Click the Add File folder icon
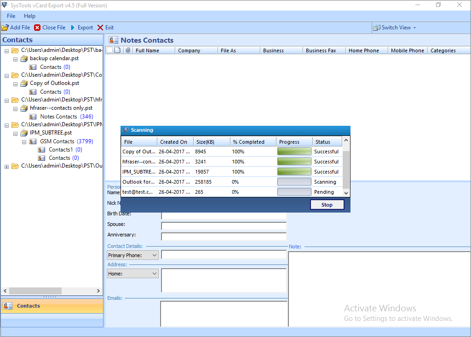471x337 pixels. pyautogui.click(x=5, y=28)
